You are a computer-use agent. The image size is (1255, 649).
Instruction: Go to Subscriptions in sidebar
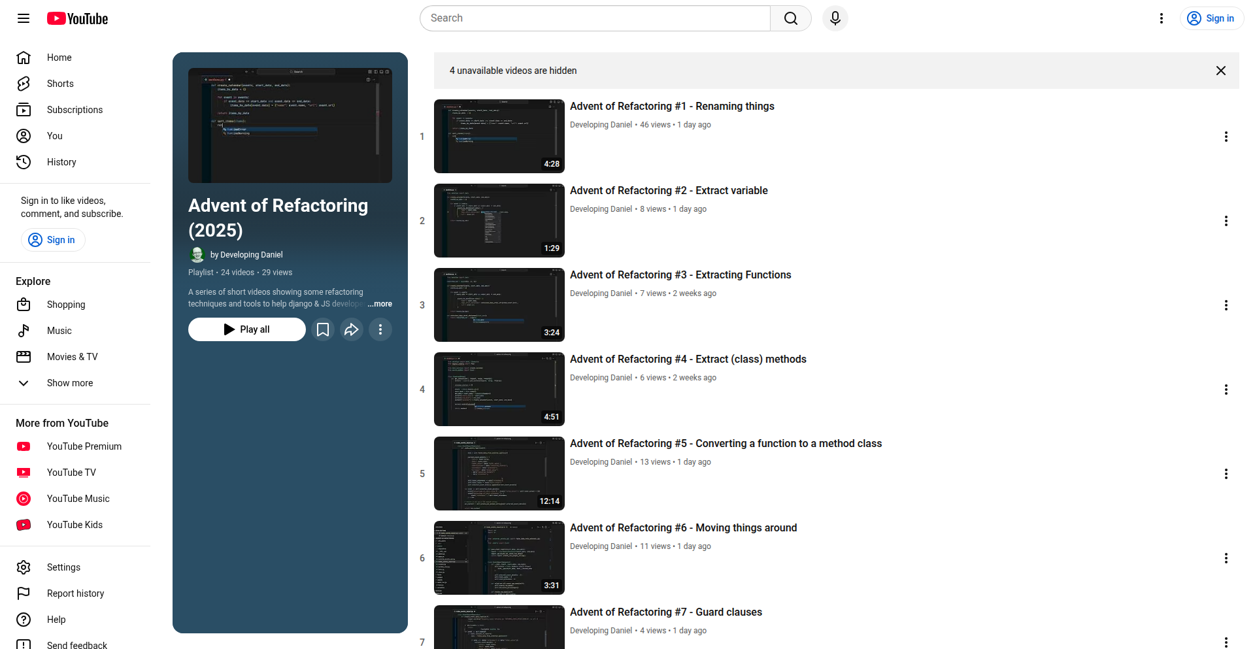tap(75, 110)
